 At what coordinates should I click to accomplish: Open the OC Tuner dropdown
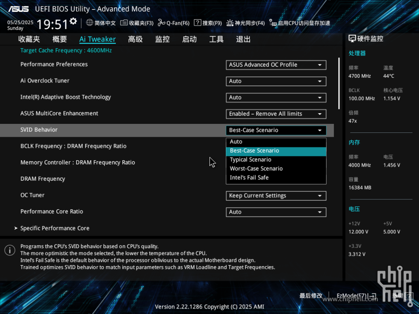(x=276, y=196)
